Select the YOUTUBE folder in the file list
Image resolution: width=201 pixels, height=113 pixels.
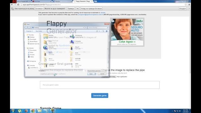coord(76,59)
